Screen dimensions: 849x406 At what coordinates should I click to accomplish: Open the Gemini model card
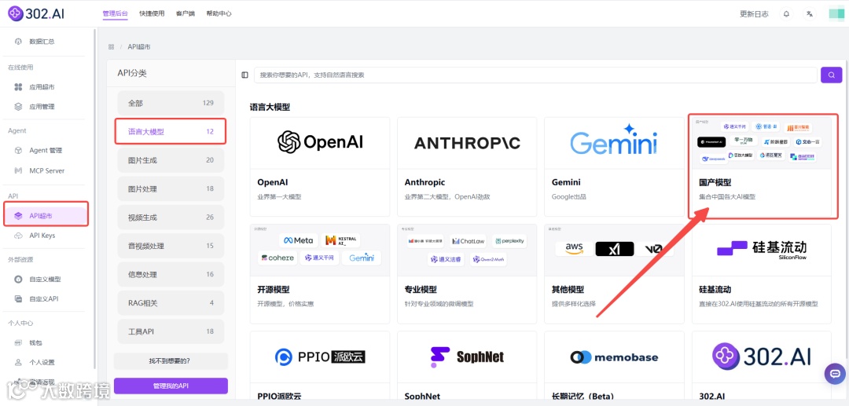tap(615, 167)
